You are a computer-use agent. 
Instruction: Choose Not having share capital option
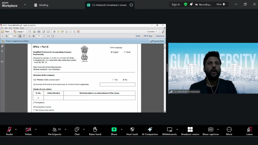(x=34, y=110)
